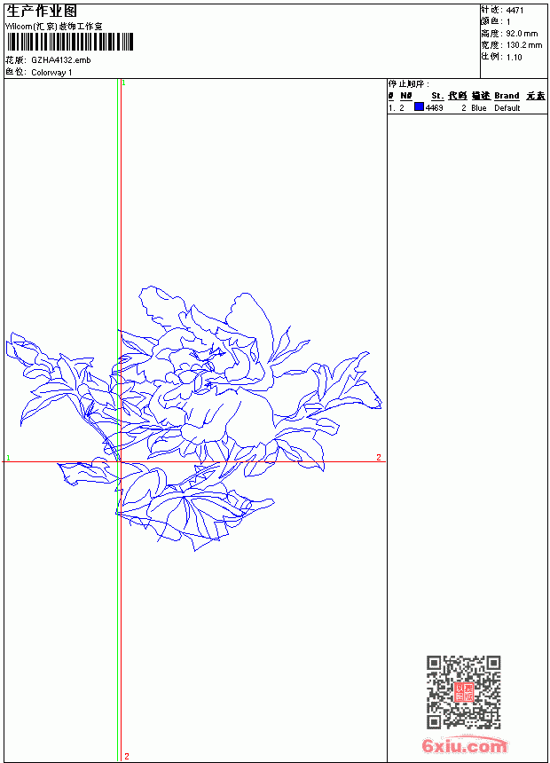Open the 6xiu.com watermark link
Viewport: 550px width, 763px height.
click(464, 745)
